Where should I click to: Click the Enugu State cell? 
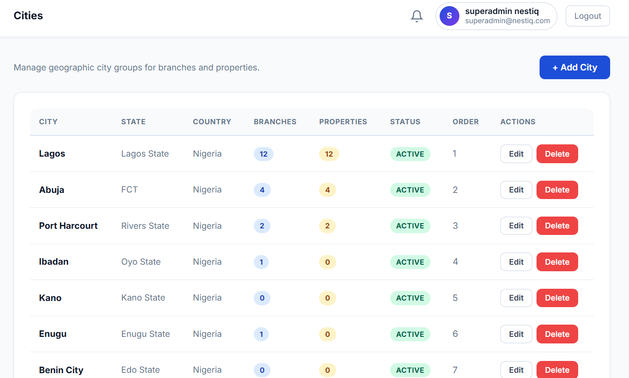(x=146, y=334)
